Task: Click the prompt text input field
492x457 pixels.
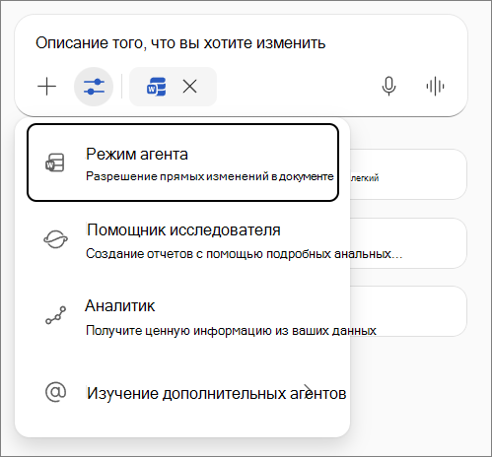Action: coord(180,43)
